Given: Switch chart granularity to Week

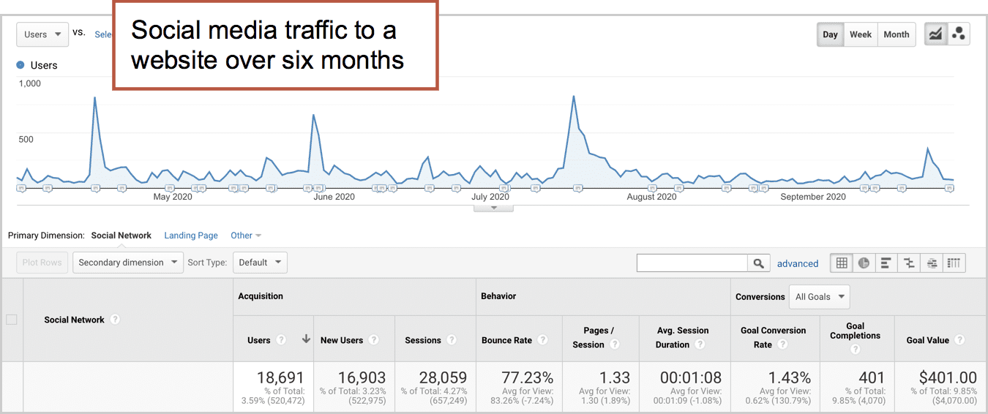Looking at the screenshot, I should pyautogui.click(x=861, y=34).
